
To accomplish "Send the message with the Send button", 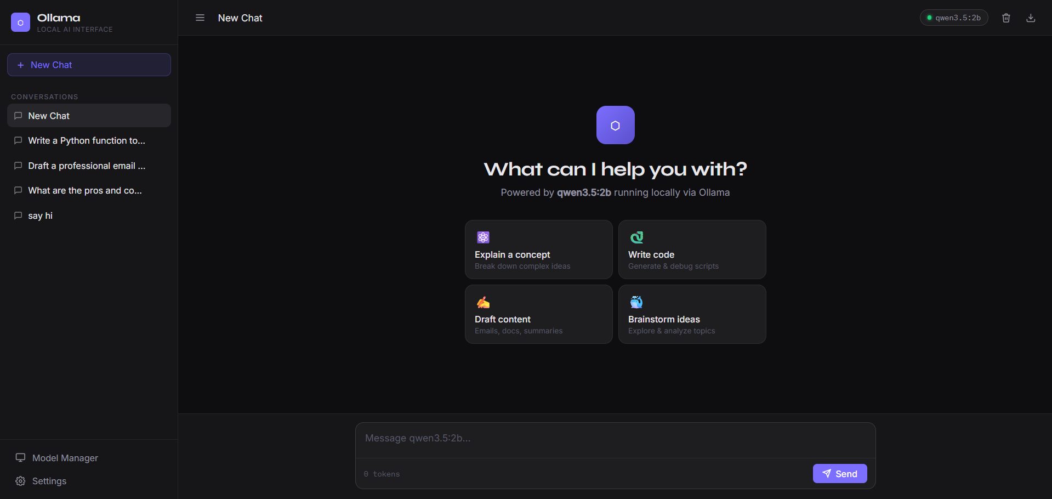I will (840, 474).
